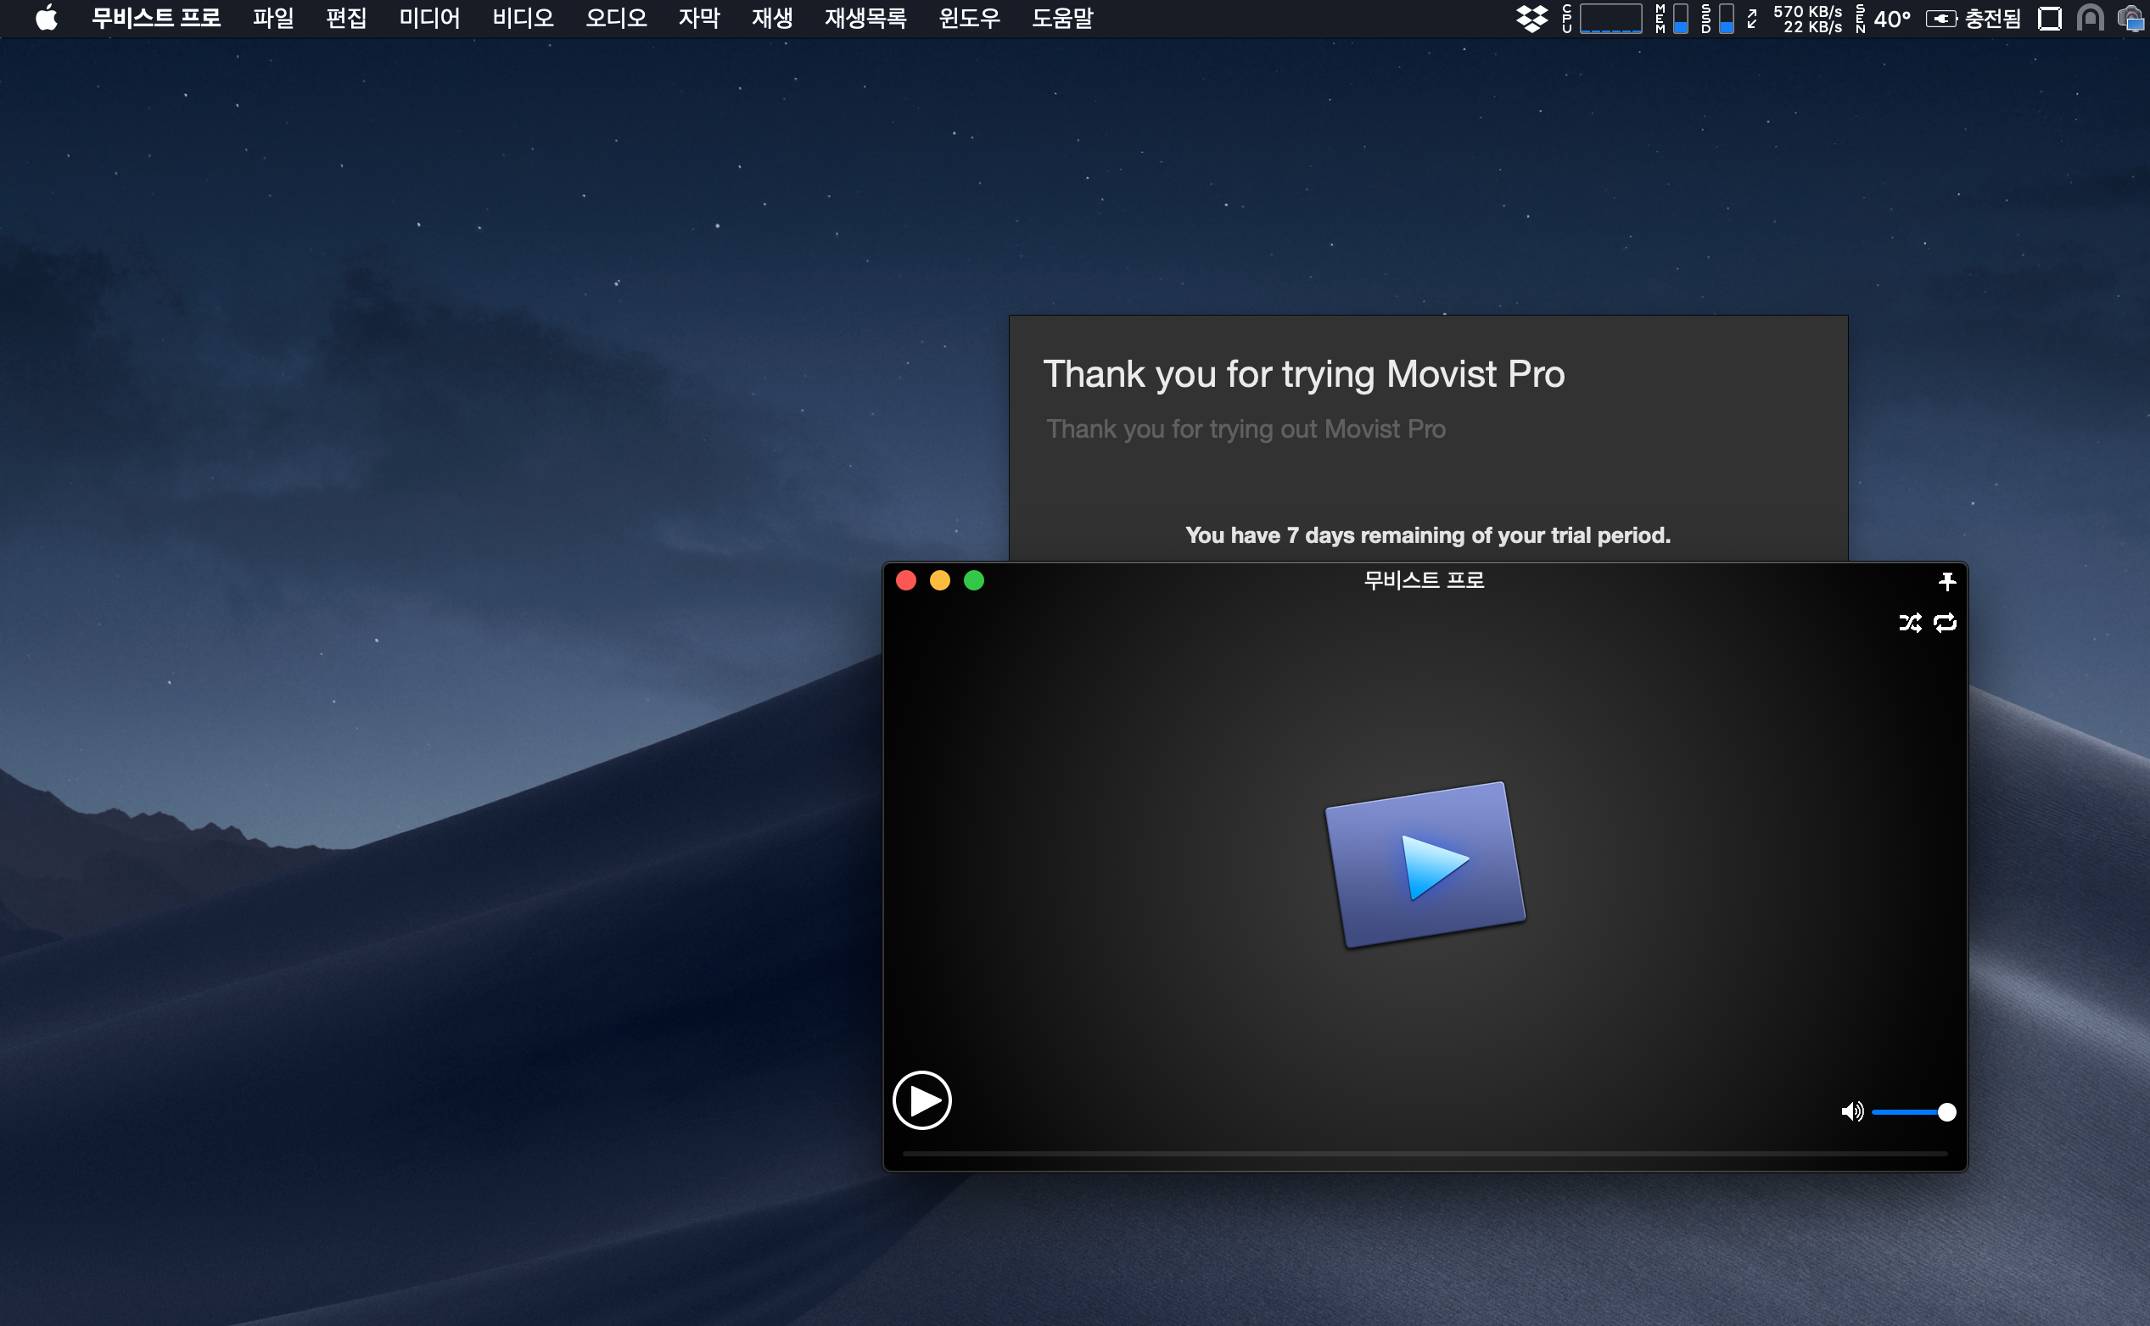Click the Dropbox menu bar icon
The height and width of the screenshot is (1326, 2150).
pos(1531,19)
